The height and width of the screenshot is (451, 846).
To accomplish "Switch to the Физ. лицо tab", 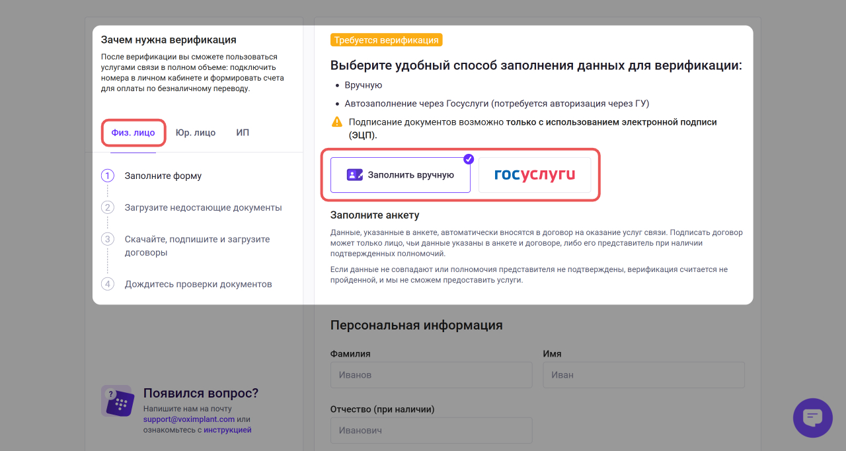I will click(x=133, y=132).
